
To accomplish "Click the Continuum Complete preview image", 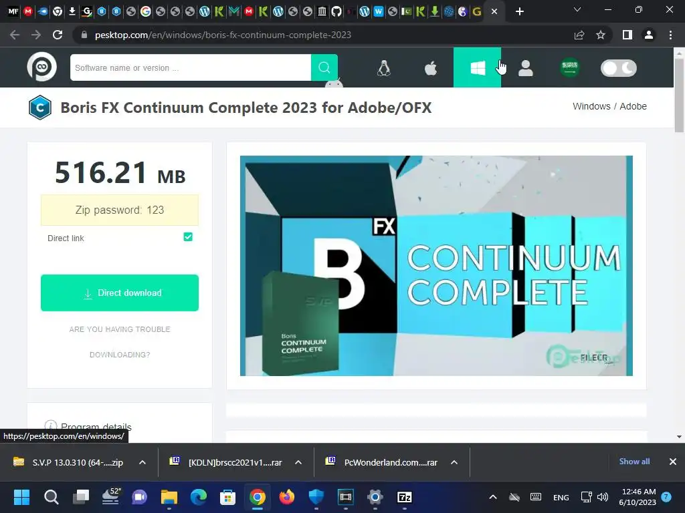I will (436, 266).
